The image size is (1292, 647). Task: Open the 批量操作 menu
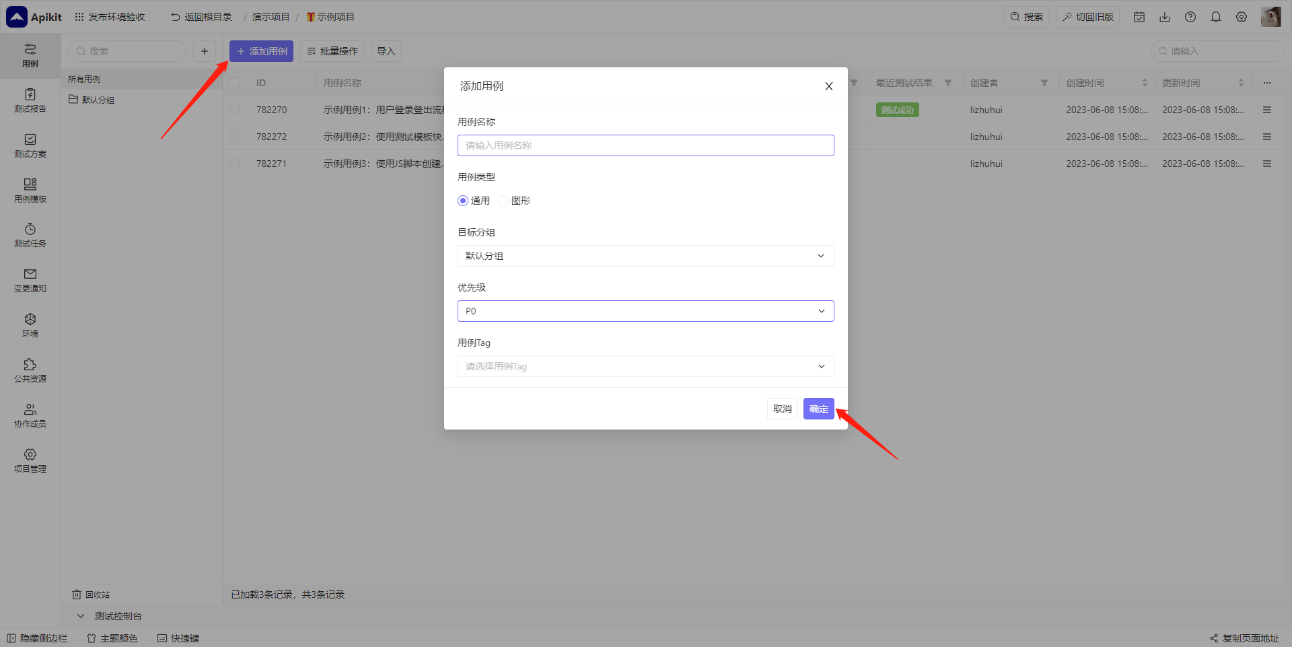[332, 51]
